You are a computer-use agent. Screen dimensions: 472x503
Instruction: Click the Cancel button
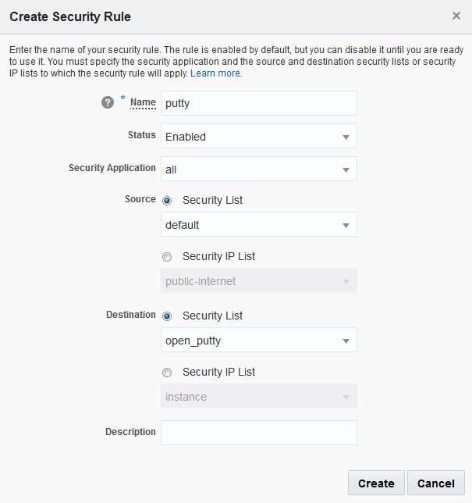436,483
